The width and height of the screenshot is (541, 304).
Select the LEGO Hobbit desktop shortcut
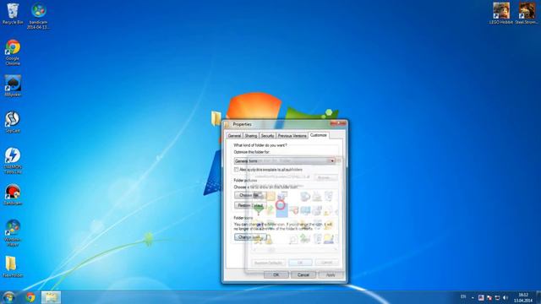501,14
